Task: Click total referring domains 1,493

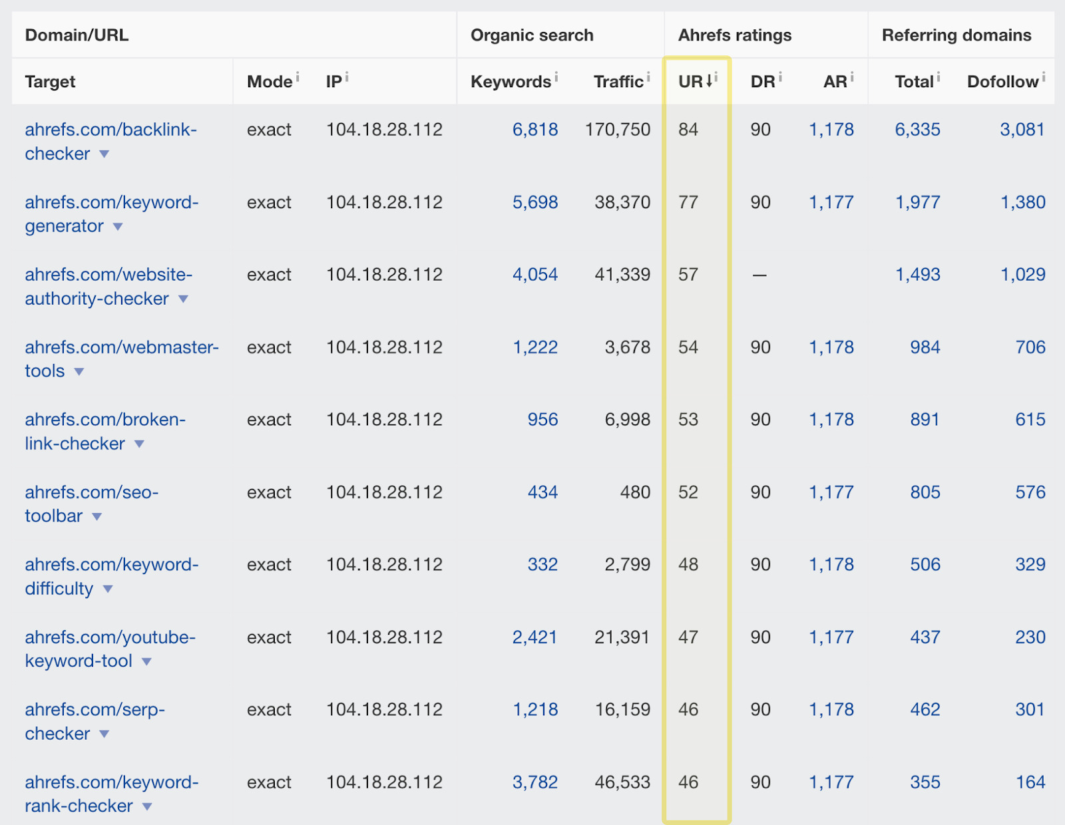Action: click(918, 275)
